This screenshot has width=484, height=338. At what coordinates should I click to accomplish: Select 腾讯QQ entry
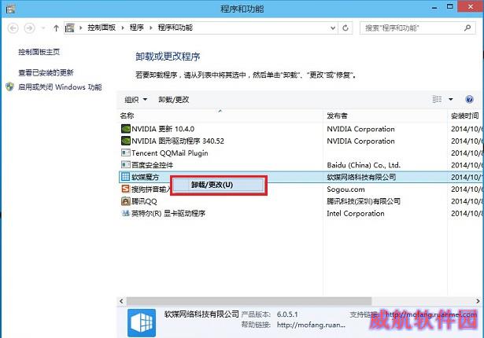[x=144, y=201]
